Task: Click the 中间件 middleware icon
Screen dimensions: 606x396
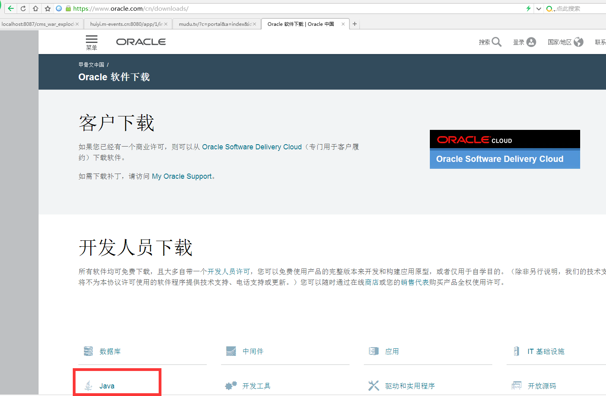Action: click(231, 351)
